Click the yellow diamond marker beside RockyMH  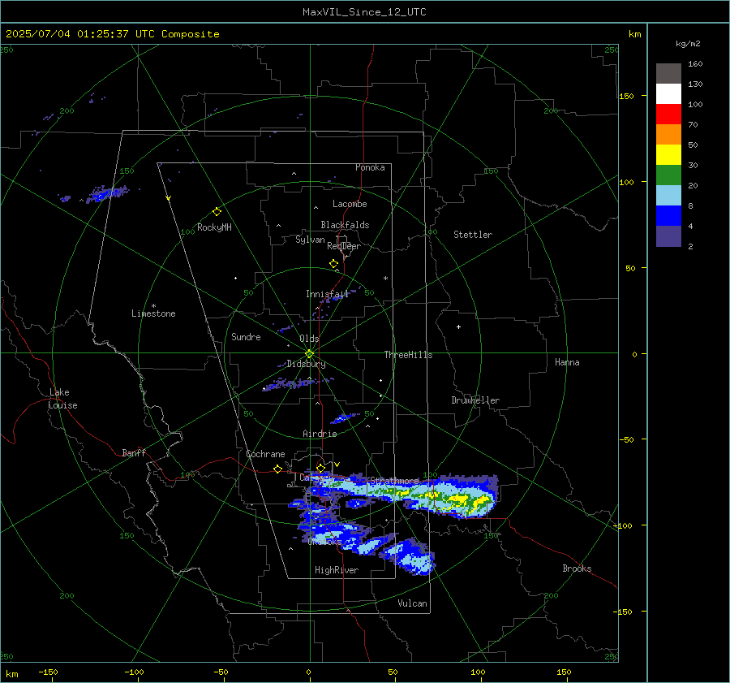click(217, 212)
